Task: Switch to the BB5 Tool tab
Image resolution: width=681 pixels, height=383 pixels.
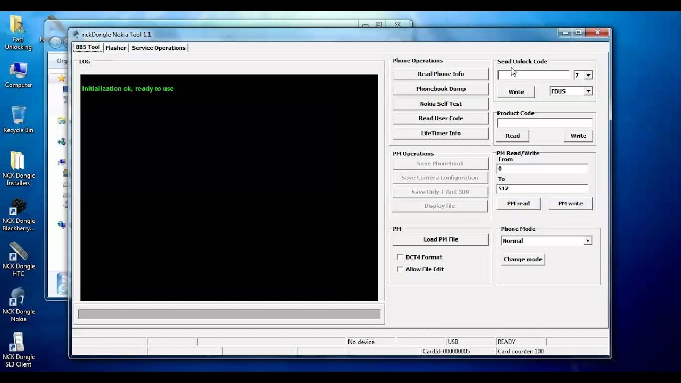Action: pyautogui.click(x=88, y=47)
